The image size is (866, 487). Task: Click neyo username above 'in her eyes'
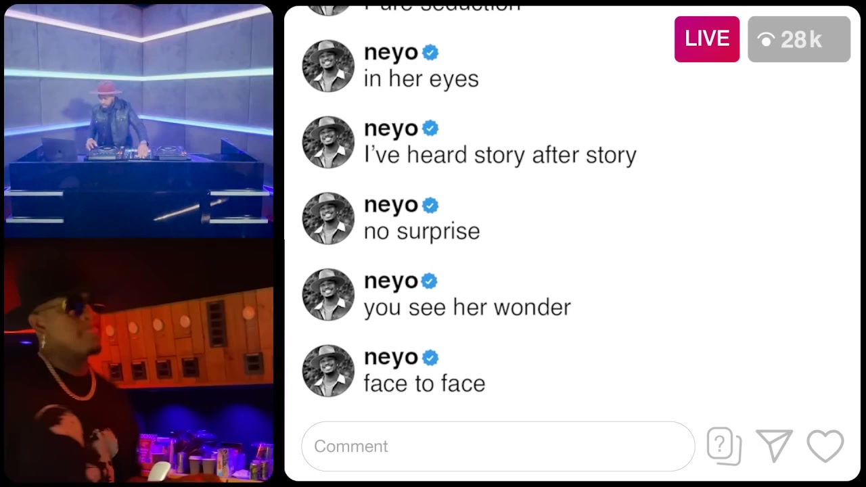[391, 52]
